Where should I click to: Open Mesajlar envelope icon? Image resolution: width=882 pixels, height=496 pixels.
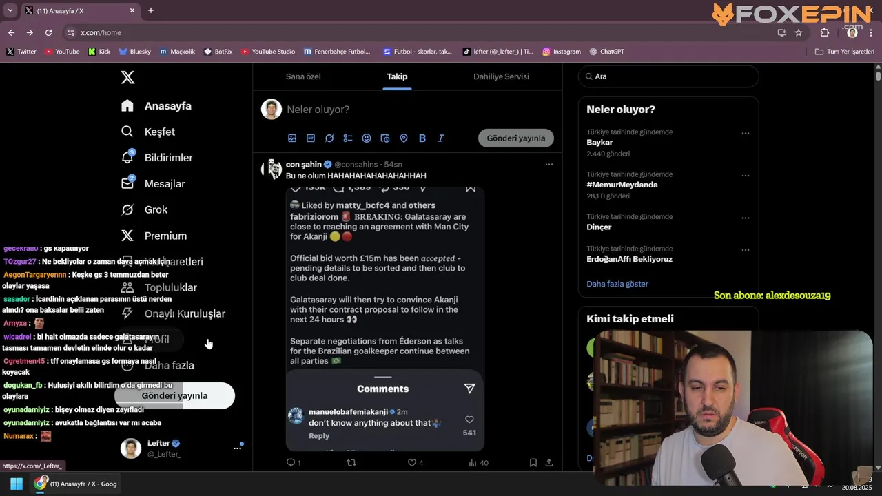[127, 183]
